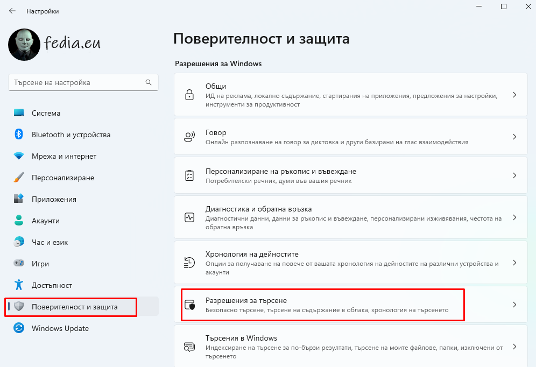Open the Говор title text

(x=216, y=132)
